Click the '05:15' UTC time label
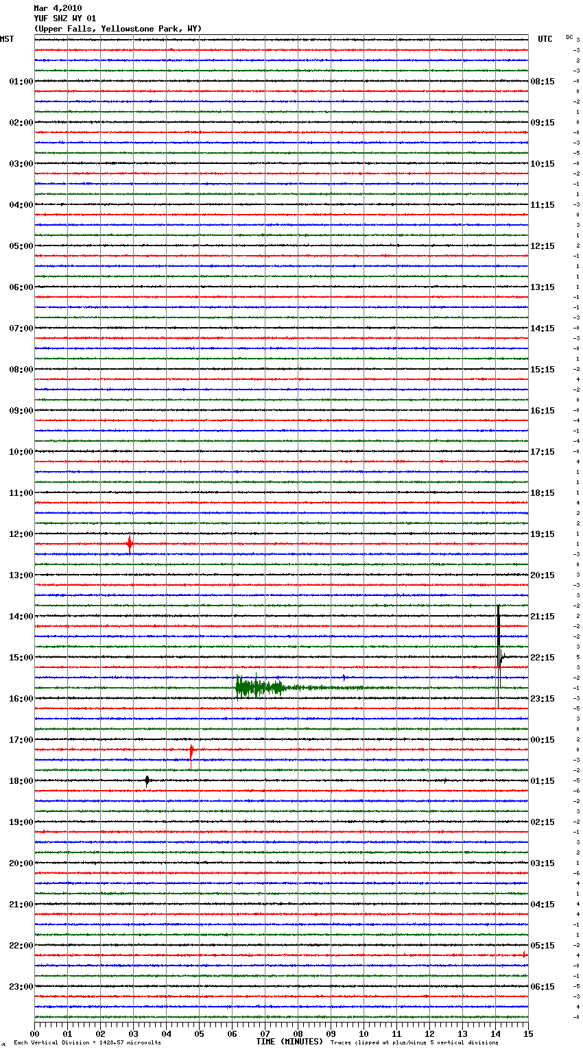 click(543, 946)
